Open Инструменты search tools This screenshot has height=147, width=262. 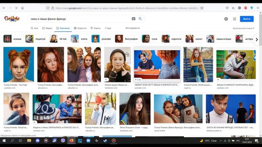click(133, 28)
